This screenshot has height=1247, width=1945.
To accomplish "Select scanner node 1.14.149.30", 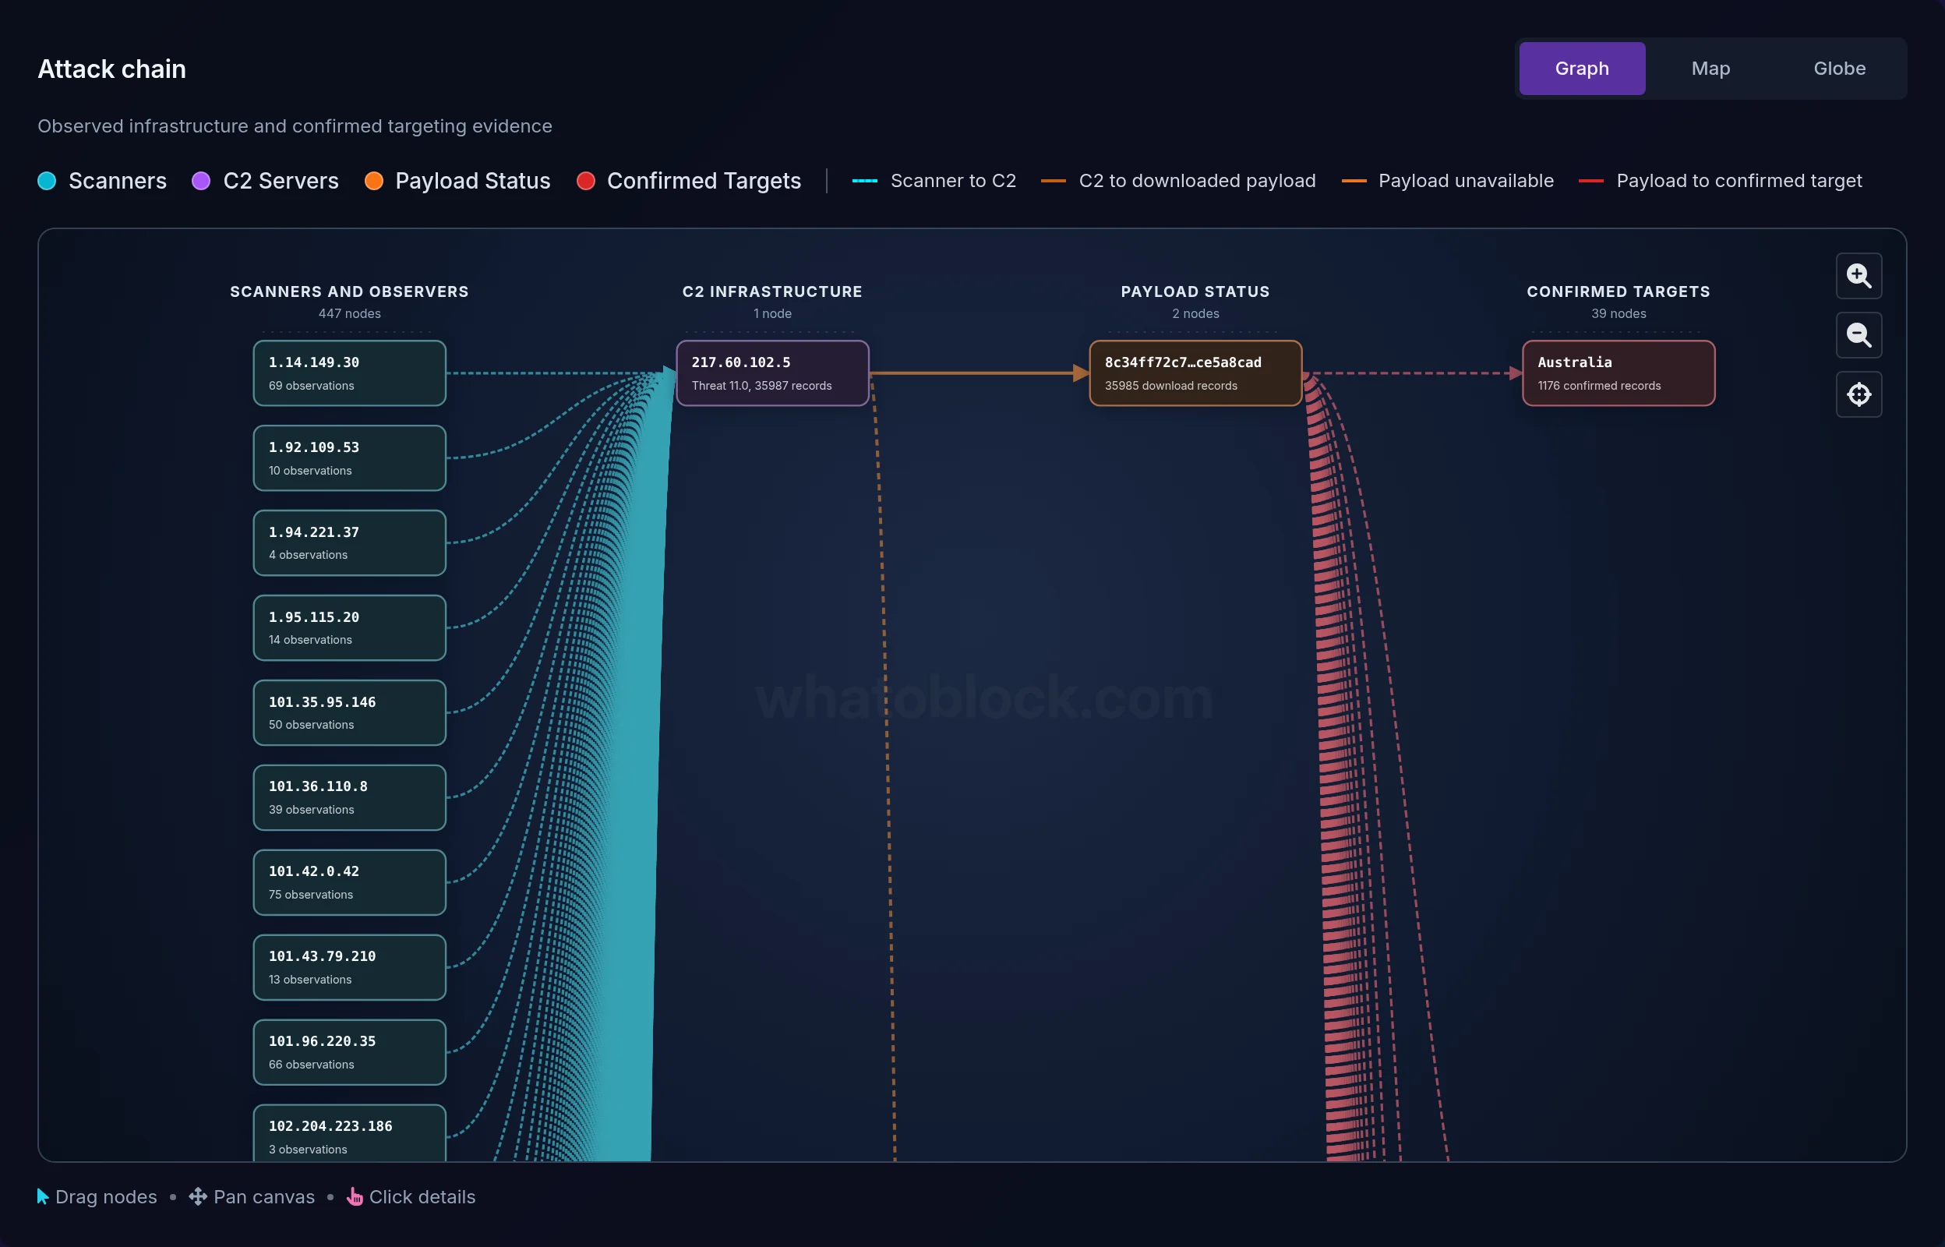I will pos(350,373).
